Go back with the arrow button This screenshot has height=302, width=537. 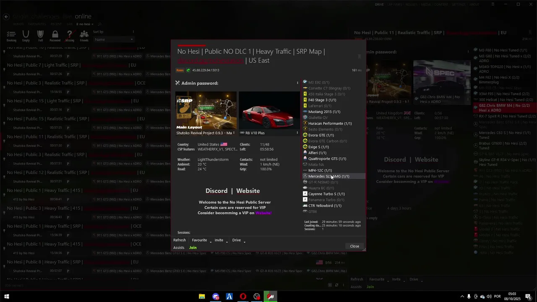6,17
